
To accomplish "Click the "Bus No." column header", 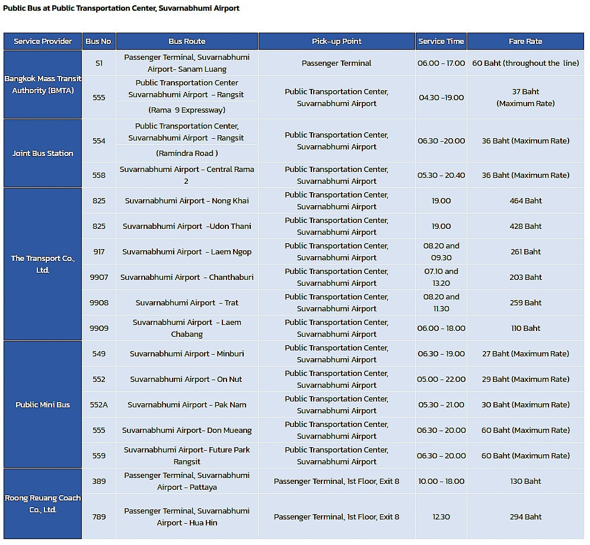I will click(99, 42).
